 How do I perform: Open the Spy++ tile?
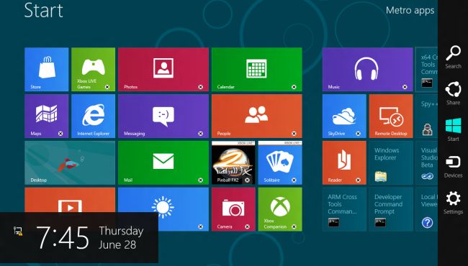click(x=426, y=116)
